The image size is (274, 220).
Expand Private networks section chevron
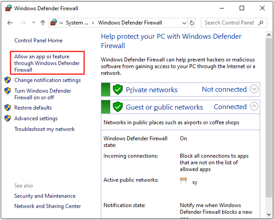point(254,89)
